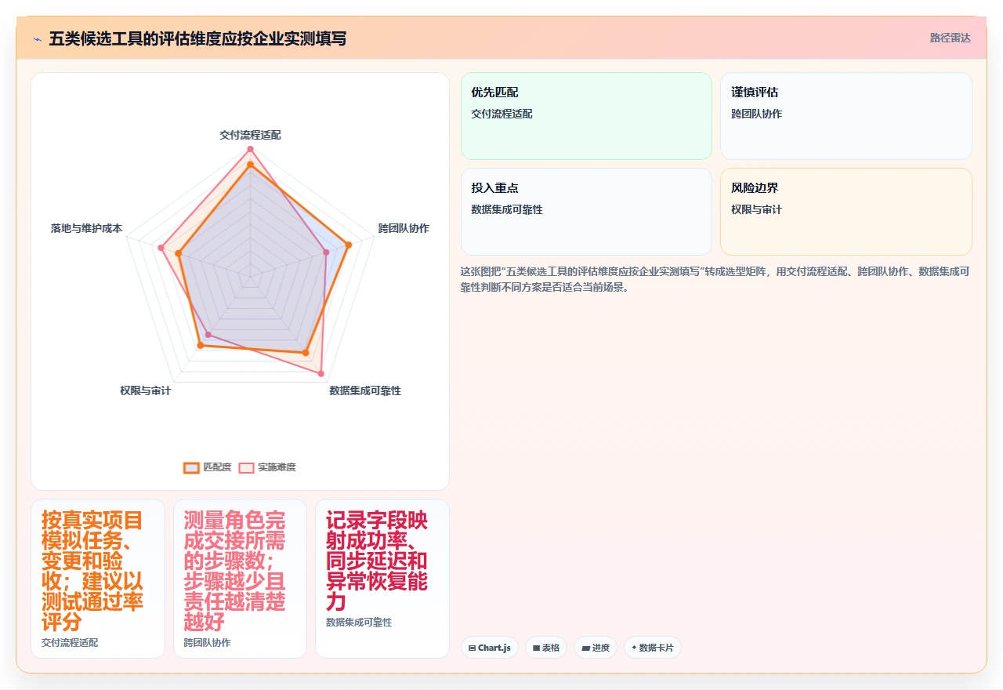Open the 投入重点 card
Screen dimensions: 1003x690
586,212
